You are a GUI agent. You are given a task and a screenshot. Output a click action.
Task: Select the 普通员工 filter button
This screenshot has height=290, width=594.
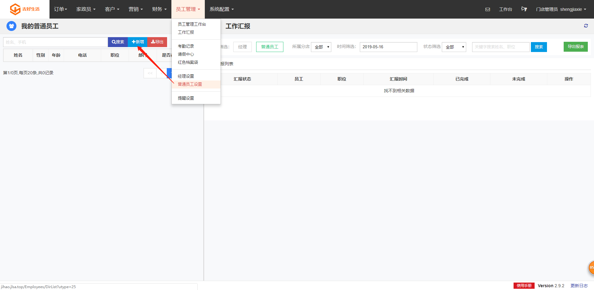(x=270, y=47)
